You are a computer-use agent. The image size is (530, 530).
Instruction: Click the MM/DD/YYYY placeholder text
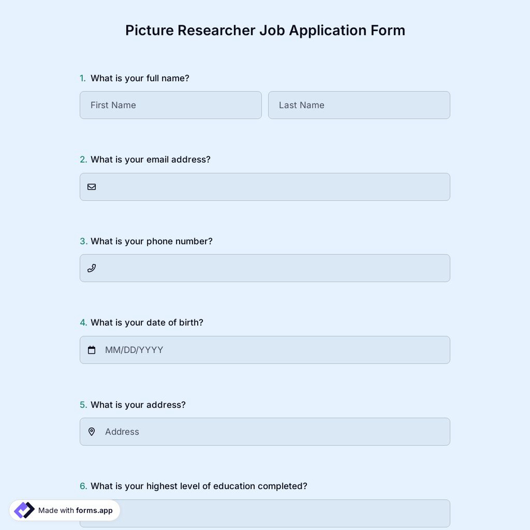(134, 349)
